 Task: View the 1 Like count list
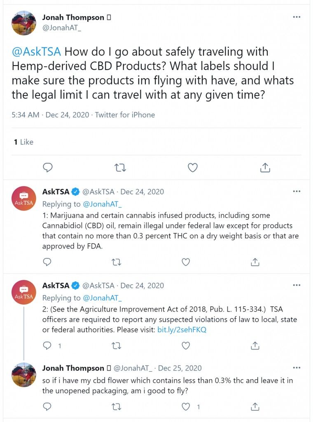[x=23, y=142]
